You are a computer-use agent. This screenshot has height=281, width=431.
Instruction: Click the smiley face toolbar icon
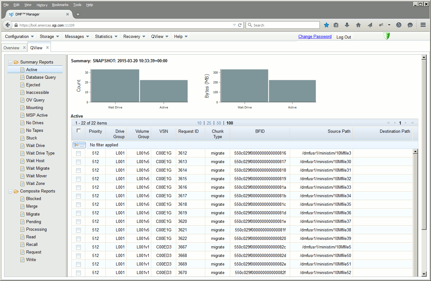tap(410, 25)
